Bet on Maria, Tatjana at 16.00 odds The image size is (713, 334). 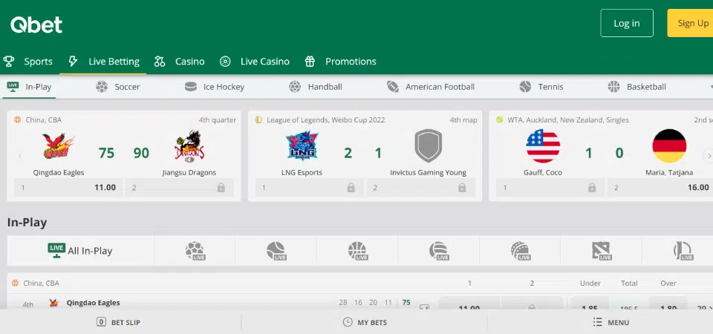pos(660,187)
